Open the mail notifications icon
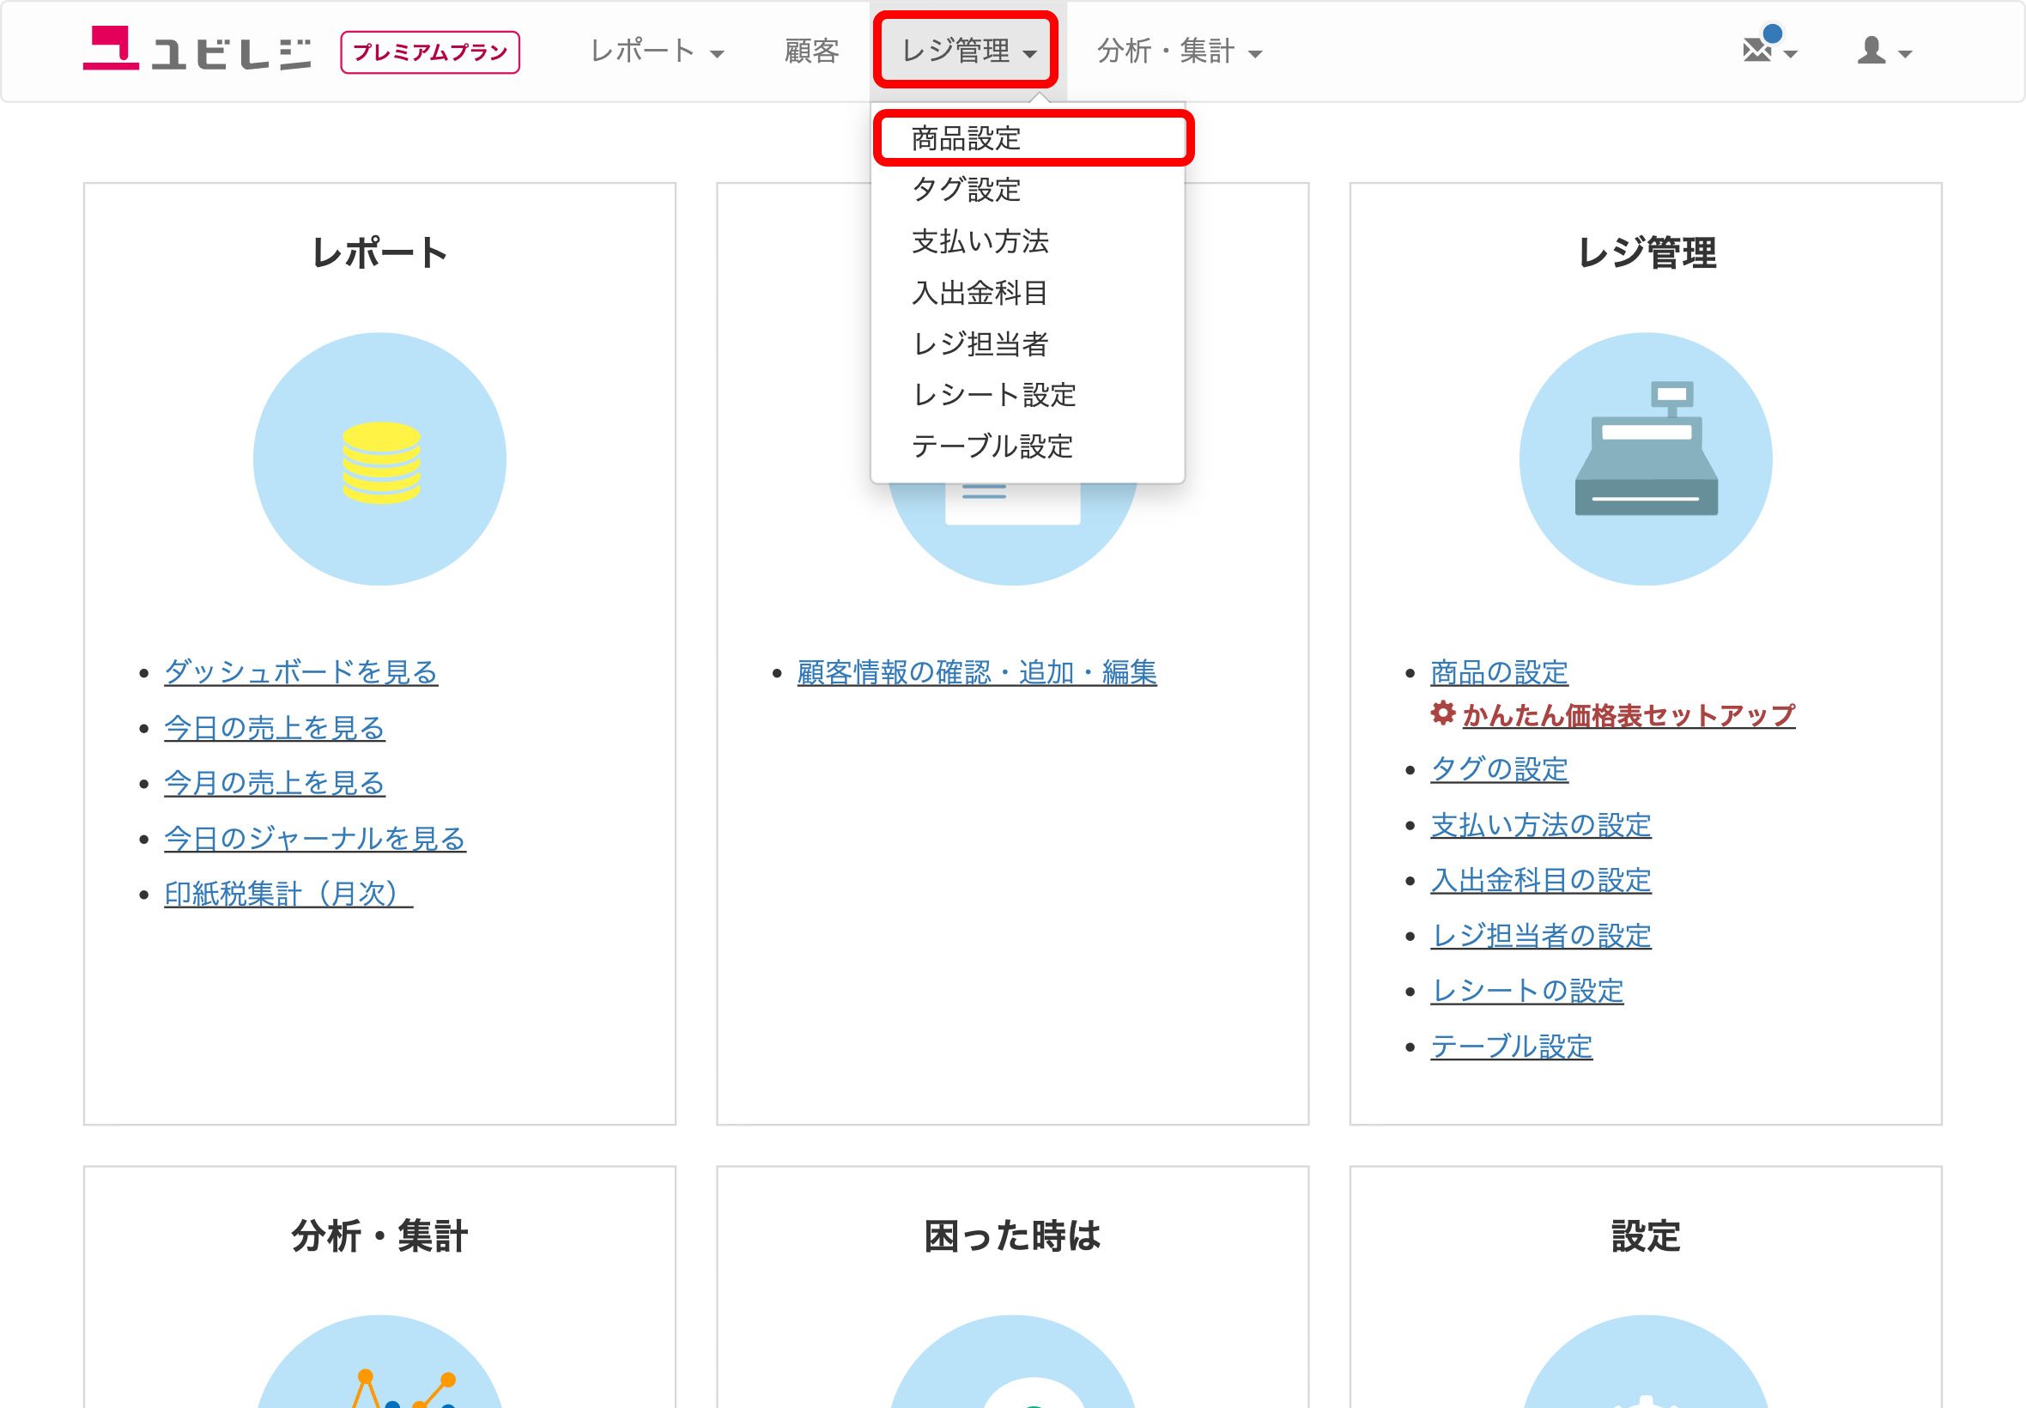This screenshot has height=1408, width=2026. (x=1768, y=49)
